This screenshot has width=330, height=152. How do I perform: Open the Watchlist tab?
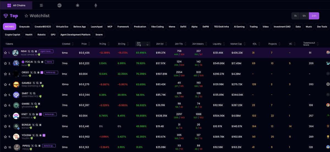click(37, 16)
